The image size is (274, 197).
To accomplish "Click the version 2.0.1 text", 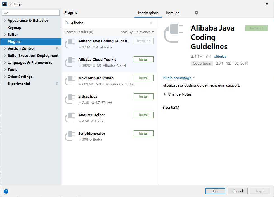I will click(x=219, y=63).
